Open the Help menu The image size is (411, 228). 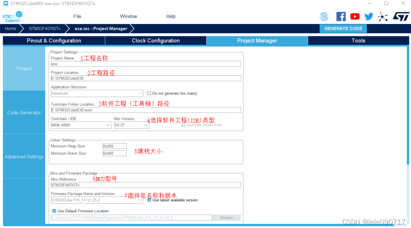[x=171, y=17]
